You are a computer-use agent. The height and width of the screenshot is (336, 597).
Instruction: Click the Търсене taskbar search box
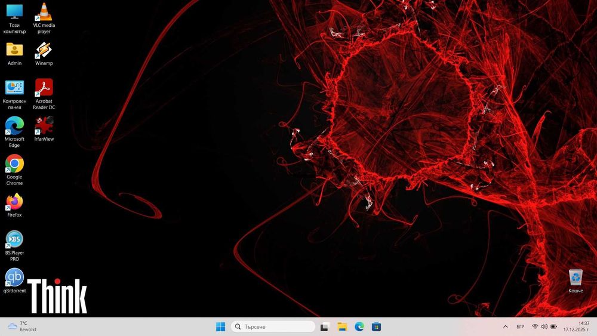(x=273, y=326)
